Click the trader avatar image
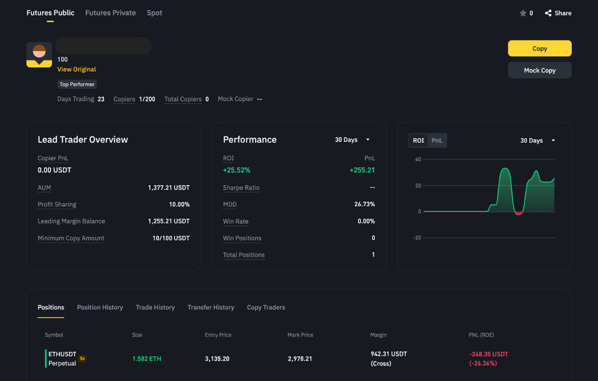This screenshot has width=598, height=381. click(x=39, y=54)
